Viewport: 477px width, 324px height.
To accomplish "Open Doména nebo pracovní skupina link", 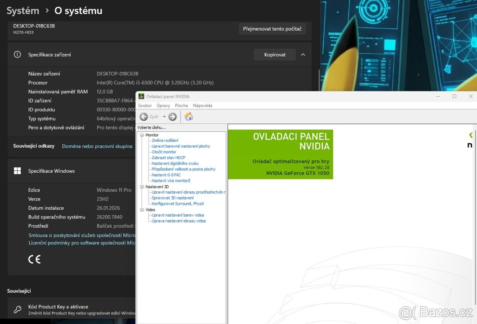I will pyautogui.click(x=97, y=146).
